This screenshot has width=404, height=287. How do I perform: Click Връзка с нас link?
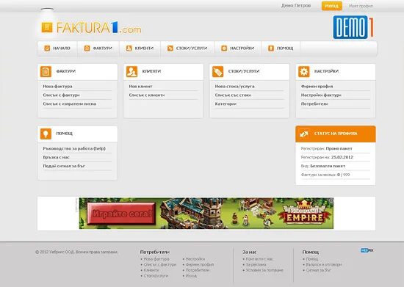pos(56,157)
